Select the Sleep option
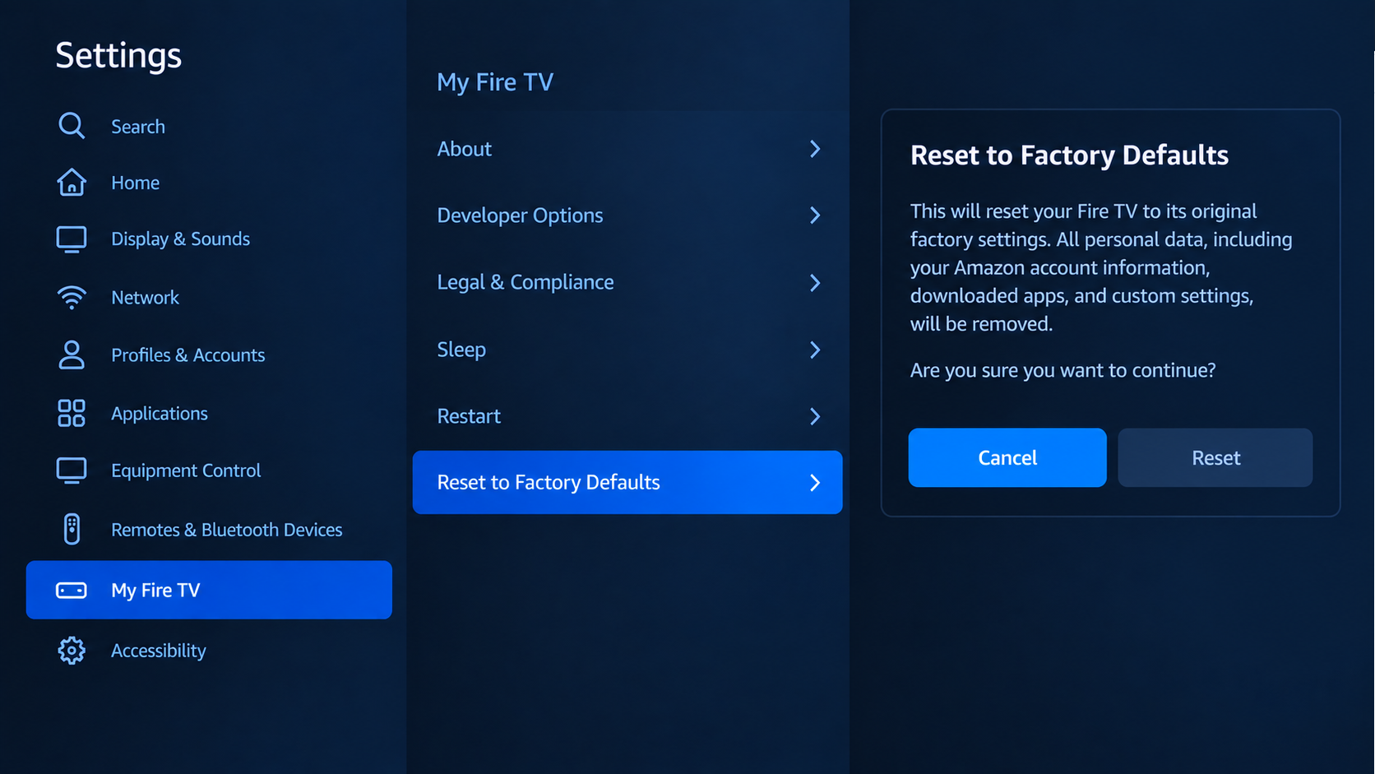This screenshot has height=774, width=1375. click(x=627, y=350)
